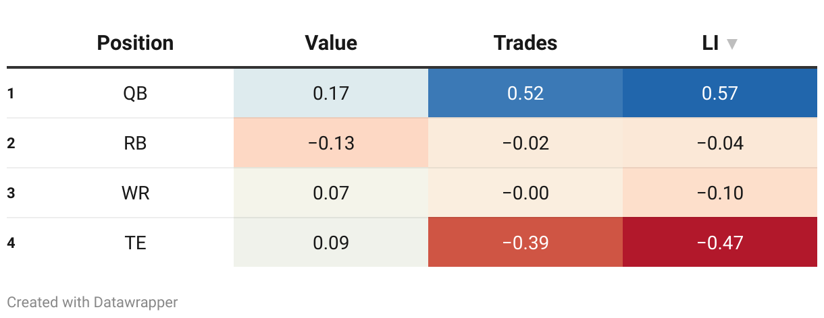824x318 pixels.
Task: Click QB's blue Trades cell 0.52
Action: point(525,93)
